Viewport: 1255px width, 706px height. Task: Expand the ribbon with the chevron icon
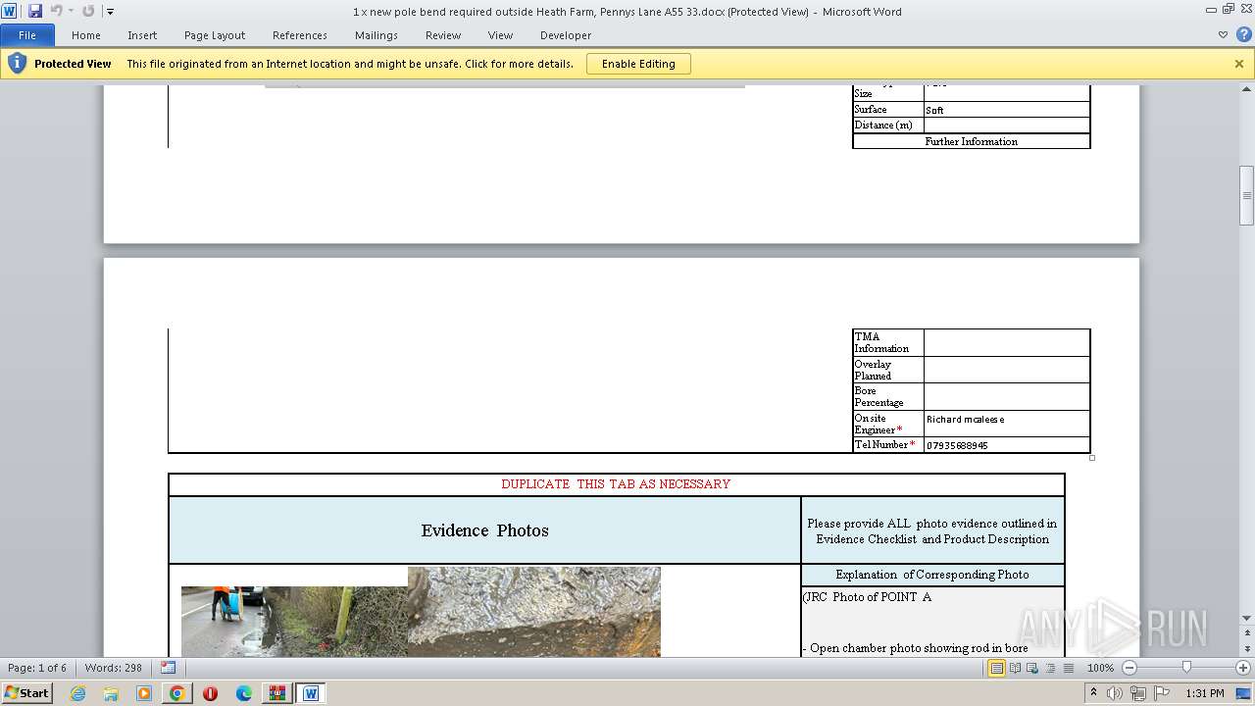[1223, 35]
